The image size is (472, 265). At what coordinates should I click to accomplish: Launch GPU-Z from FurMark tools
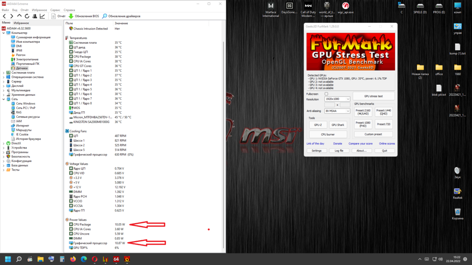pyautogui.click(x=318, y=125)
